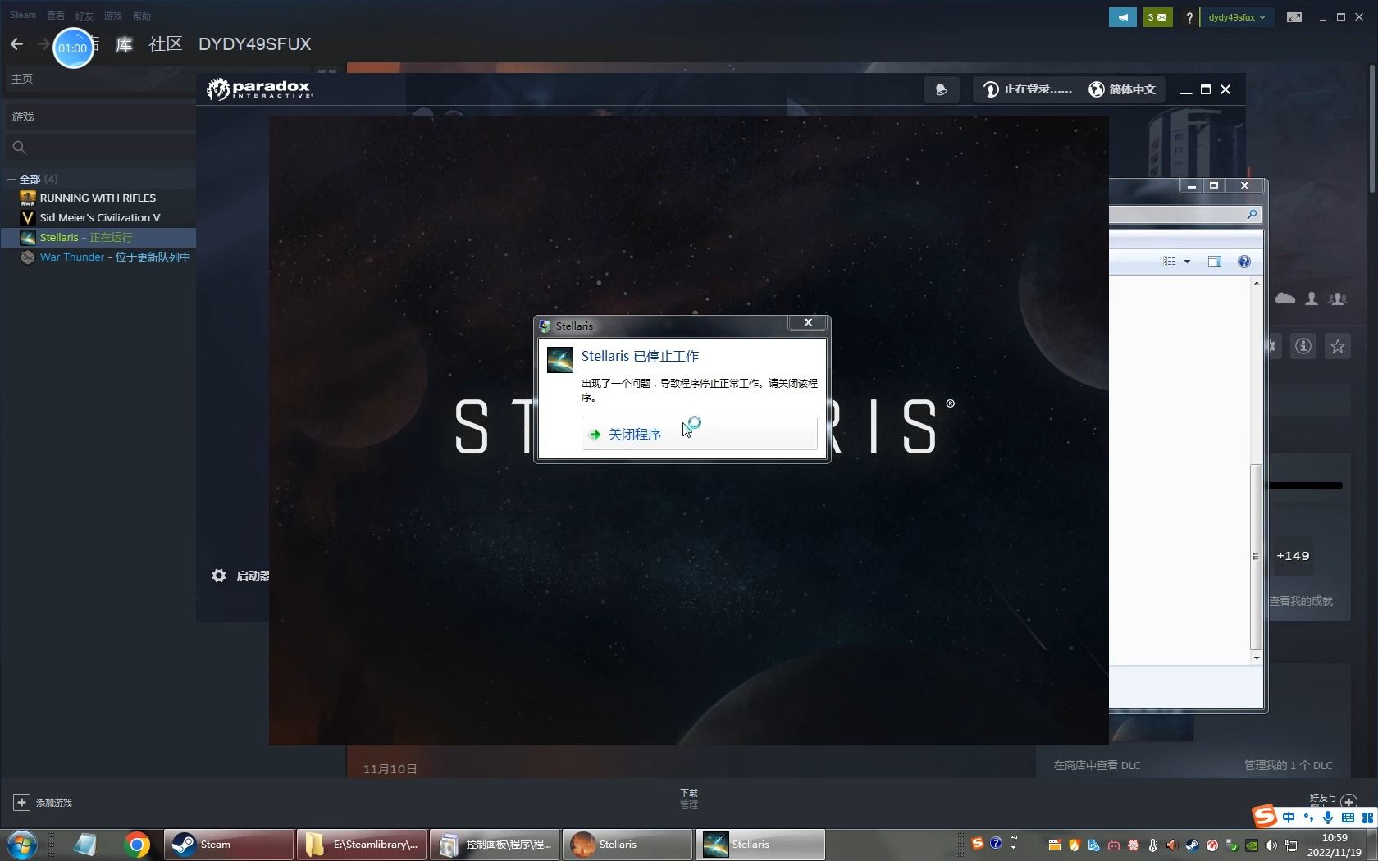The width and height of the screenshot is (1378, 861).
Task: Click the Steam Cloud status icon
Action: [x=1285, y=298]
